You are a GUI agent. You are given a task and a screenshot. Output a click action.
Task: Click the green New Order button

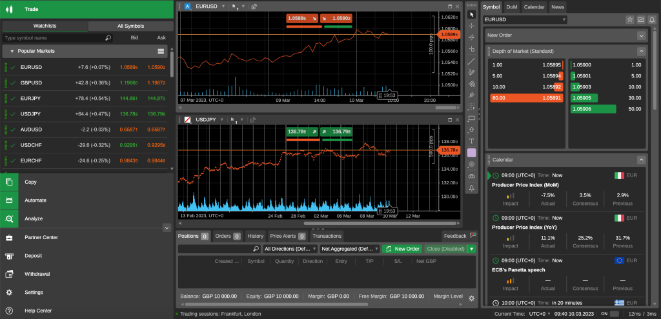click(402, 249)
